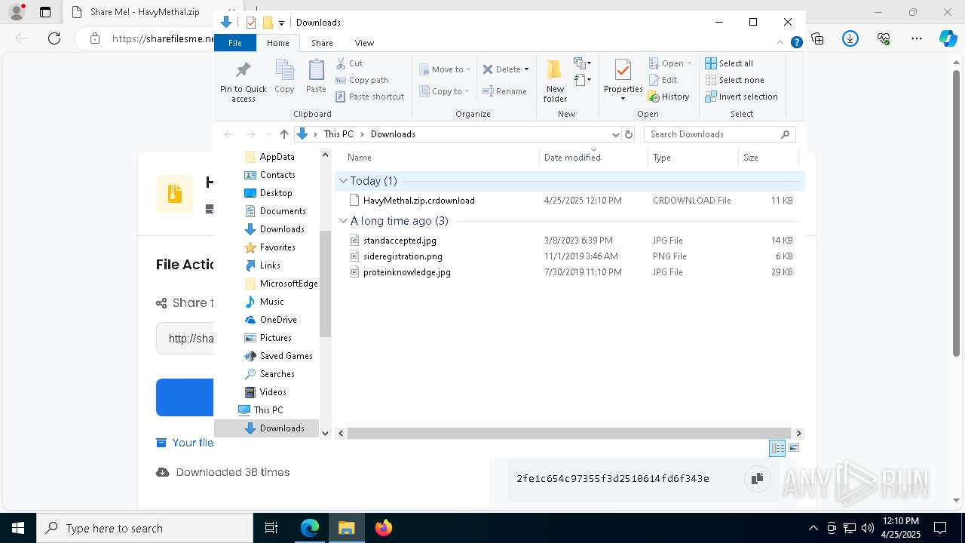Click History in Open group
The width and height of the screenshot is (965, 543).
pyautogui.click(x=669, y=97)
